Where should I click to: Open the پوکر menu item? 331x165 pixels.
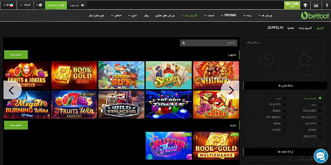click(x=146, y=16)
